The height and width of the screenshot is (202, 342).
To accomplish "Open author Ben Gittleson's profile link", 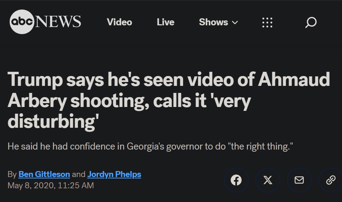I will (44, 174).
